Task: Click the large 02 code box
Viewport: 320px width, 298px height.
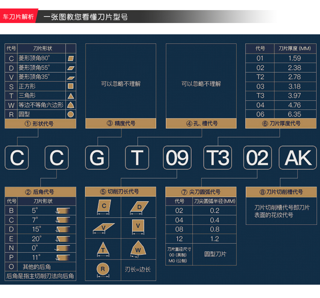Action: tap(258, 157)
